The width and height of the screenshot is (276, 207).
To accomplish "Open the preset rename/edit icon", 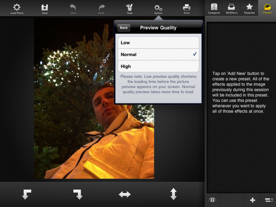I will (269, 200).
